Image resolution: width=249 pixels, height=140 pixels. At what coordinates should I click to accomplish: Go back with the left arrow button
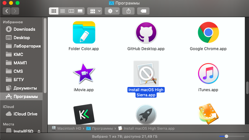pyautogui.click(x=7, y=11)
